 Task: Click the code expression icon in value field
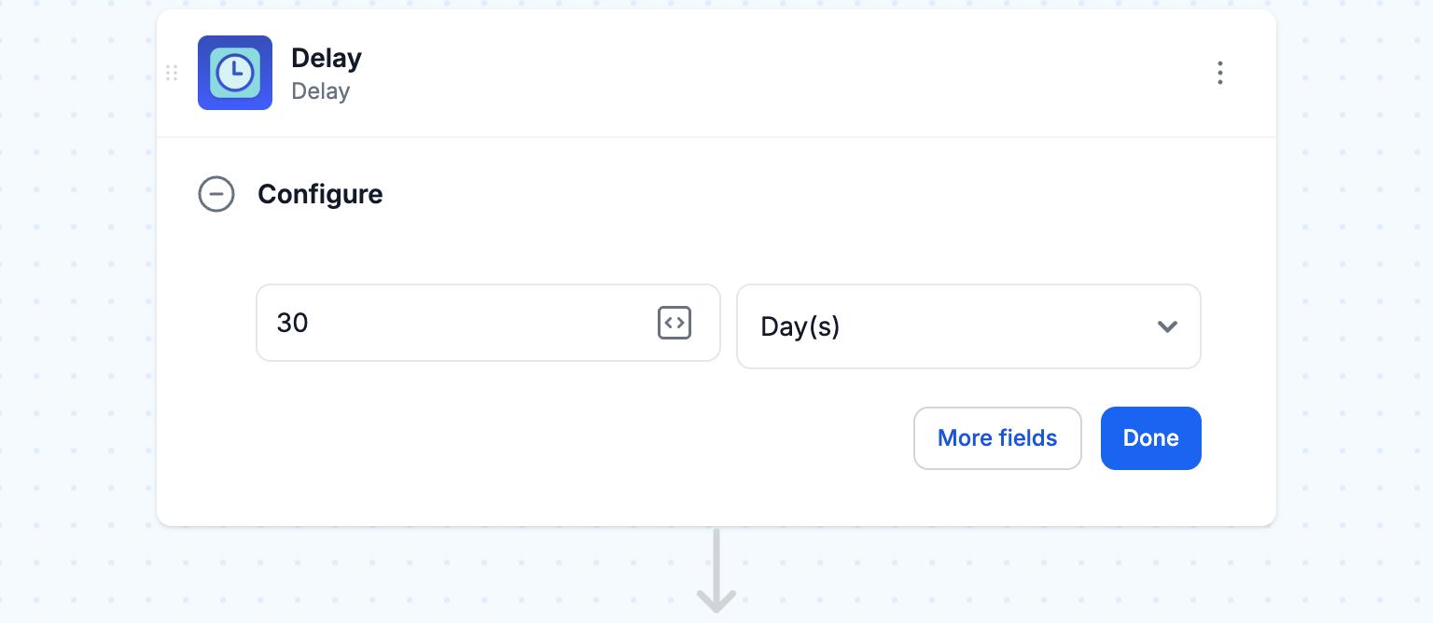click(675, 323)
